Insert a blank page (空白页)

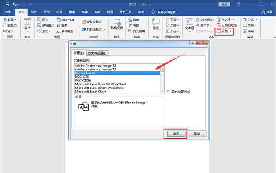(x=10, y=25)
